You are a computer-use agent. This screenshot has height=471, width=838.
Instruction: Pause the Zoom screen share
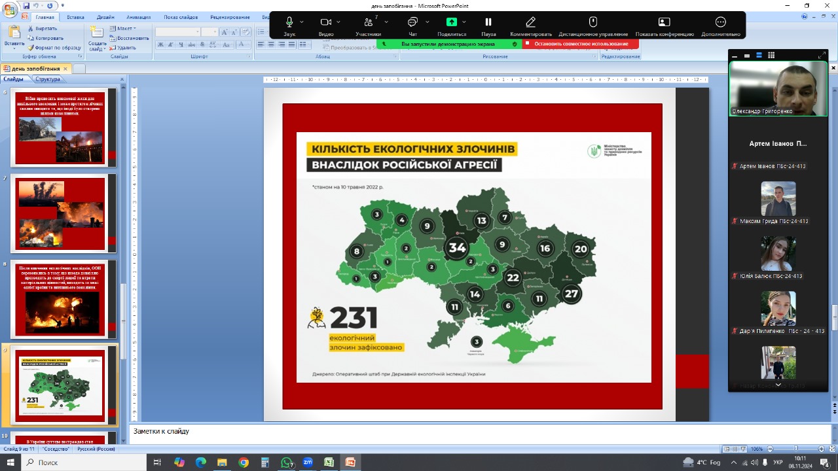coord(488,22)
